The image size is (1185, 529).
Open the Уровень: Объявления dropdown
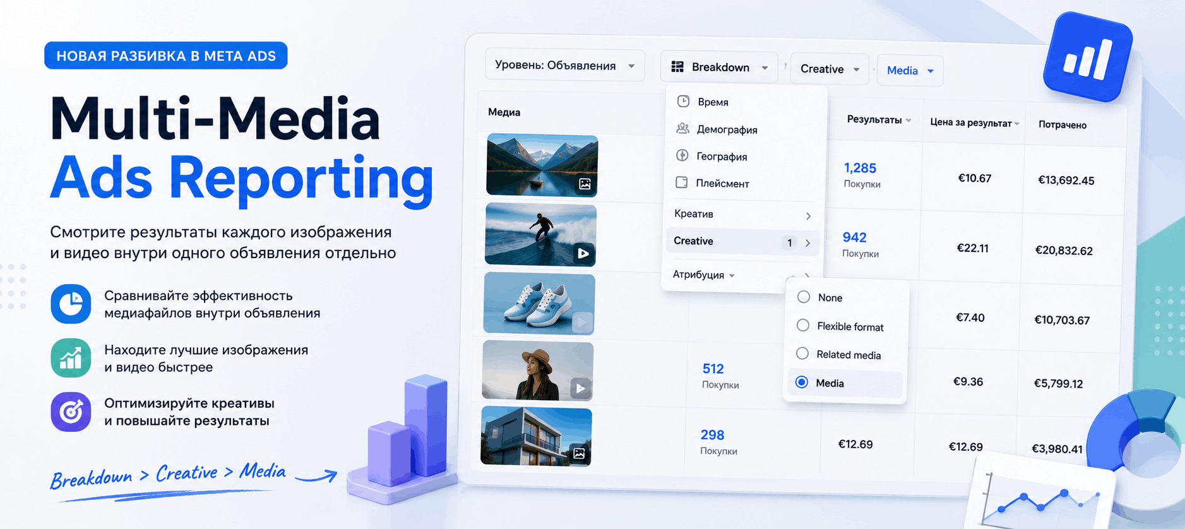(x=564, y=65)
